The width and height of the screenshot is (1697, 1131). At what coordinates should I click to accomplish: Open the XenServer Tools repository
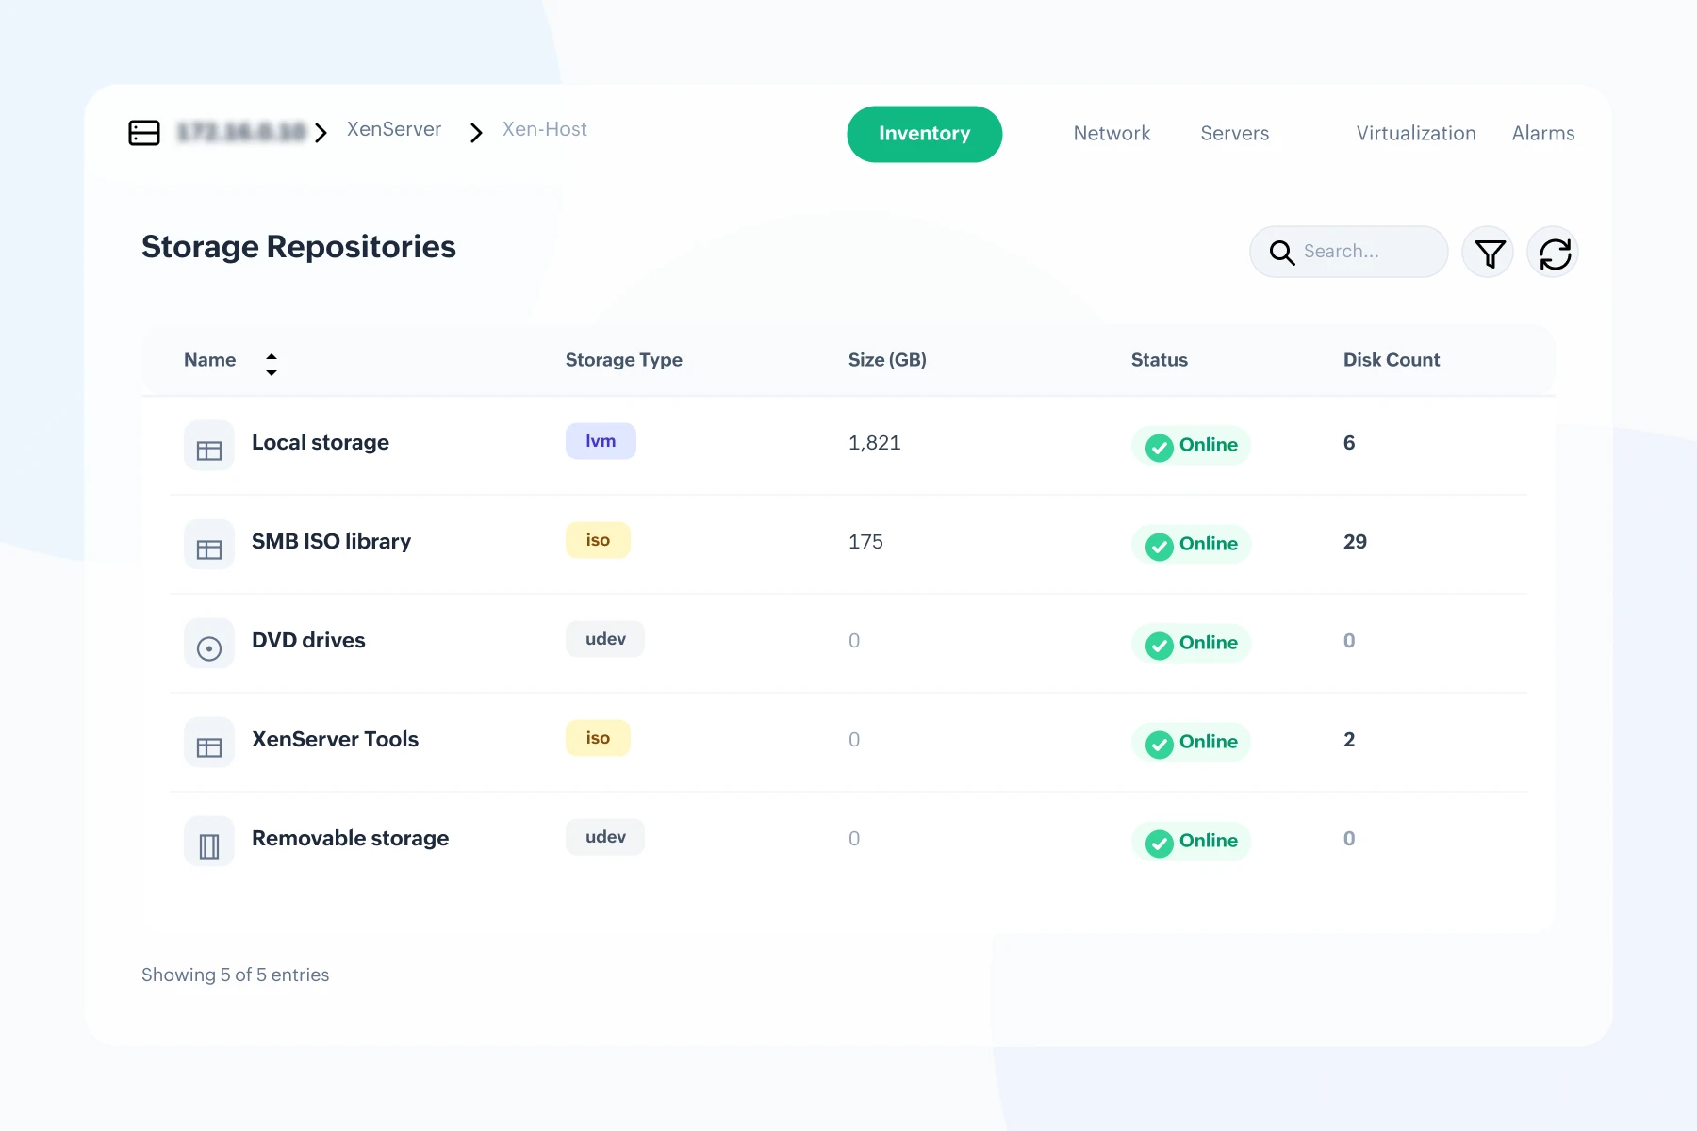click(335, 740)
